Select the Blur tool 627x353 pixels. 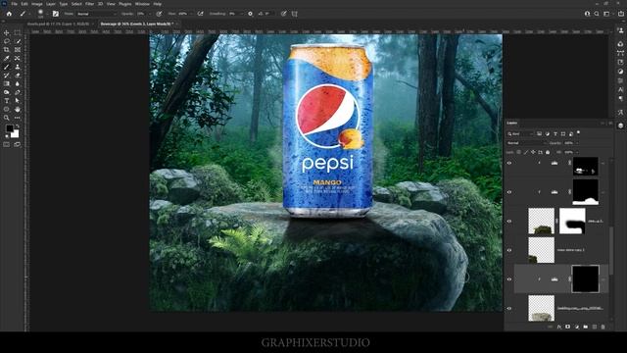[x=18, y=83]
